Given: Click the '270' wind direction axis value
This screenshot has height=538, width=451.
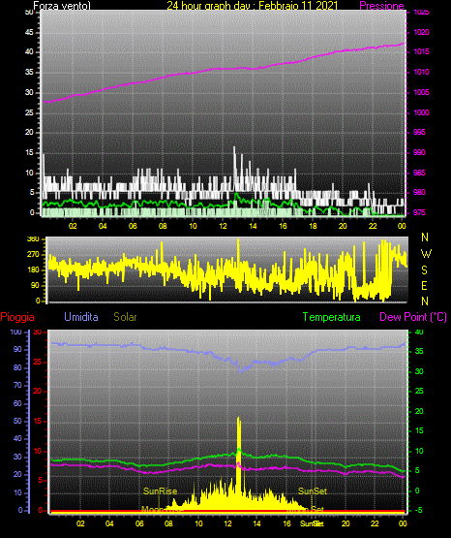Looking at the screenshot, I should click(33, 255).
